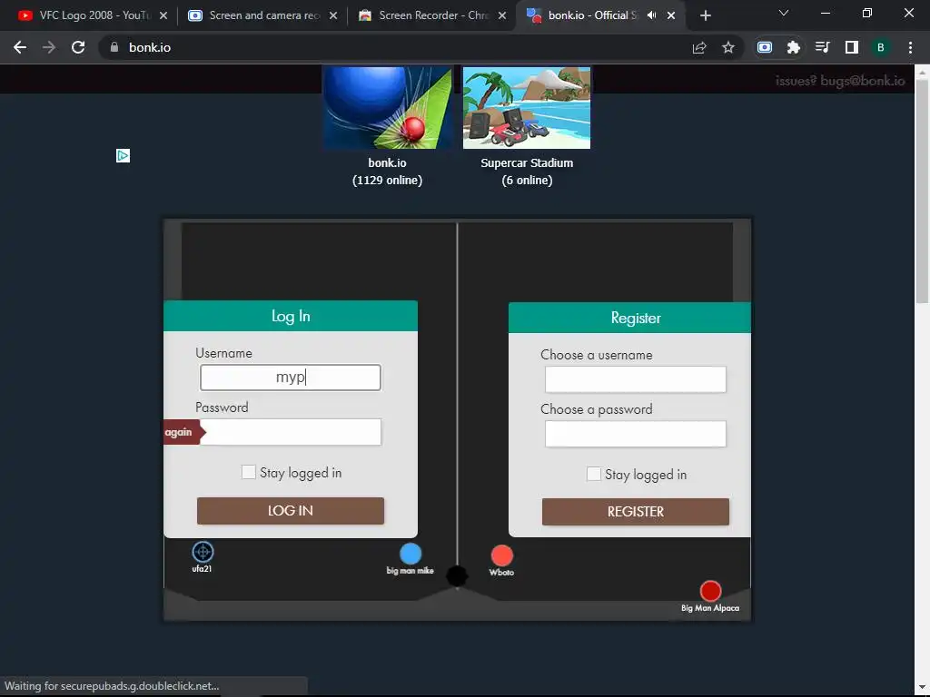Click the LOG IN button

[291, 511]
